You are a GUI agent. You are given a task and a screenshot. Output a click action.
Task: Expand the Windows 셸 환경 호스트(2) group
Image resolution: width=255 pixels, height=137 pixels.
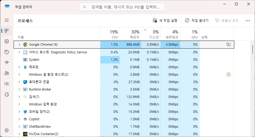[19, 74]
